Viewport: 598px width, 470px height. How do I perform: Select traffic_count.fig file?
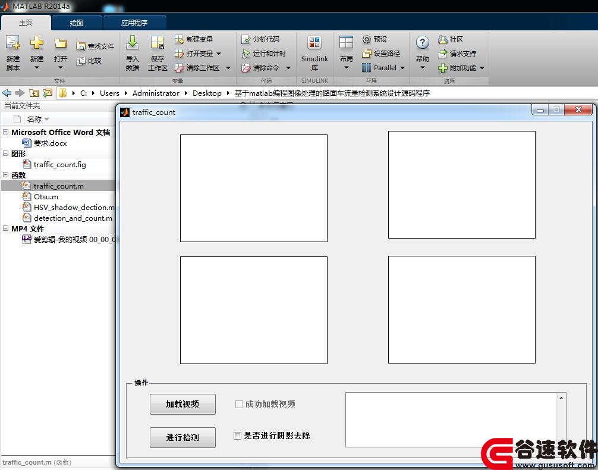[59, 164]
